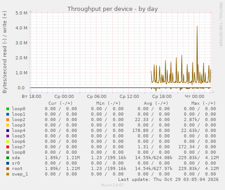Click the root brown color swatch

point(8,169)
